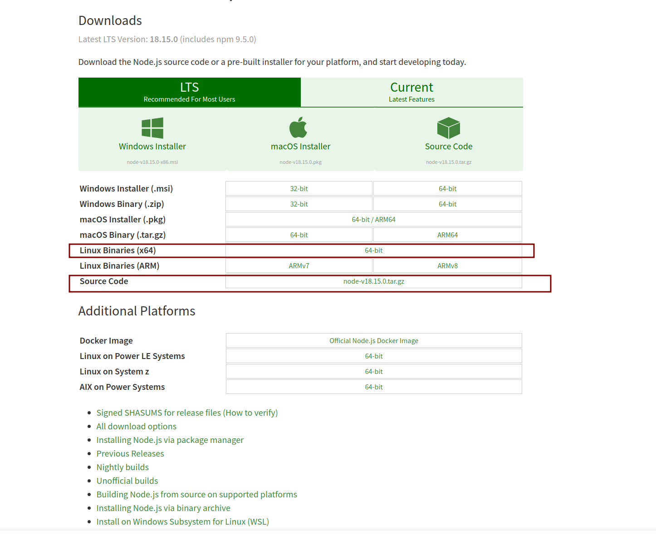Open Building Node.js from source link
Screen dimensions: 656x536
tap(197, 494)
